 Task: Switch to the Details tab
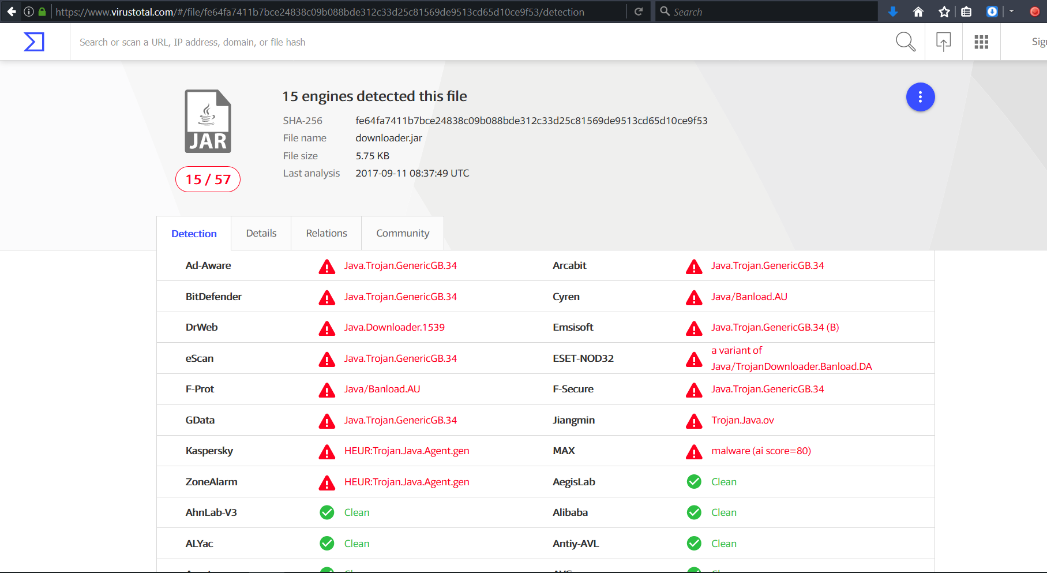pyautogui.click(x=261, y=233)
